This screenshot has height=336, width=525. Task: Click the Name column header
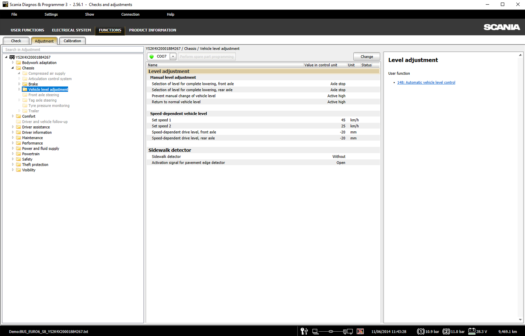tap(225, 65)
